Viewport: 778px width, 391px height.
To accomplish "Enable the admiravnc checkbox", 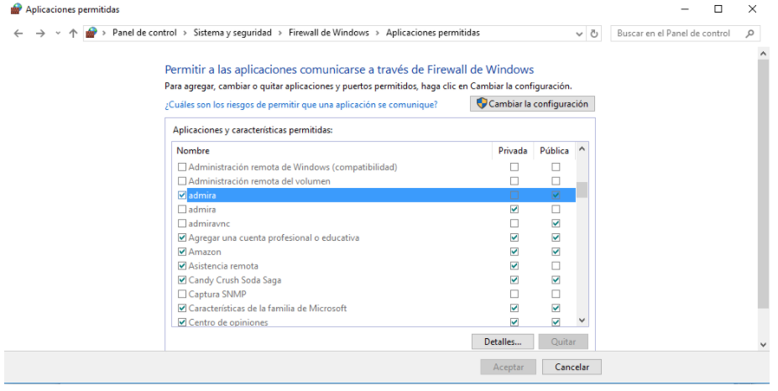I will click(182, 223).
